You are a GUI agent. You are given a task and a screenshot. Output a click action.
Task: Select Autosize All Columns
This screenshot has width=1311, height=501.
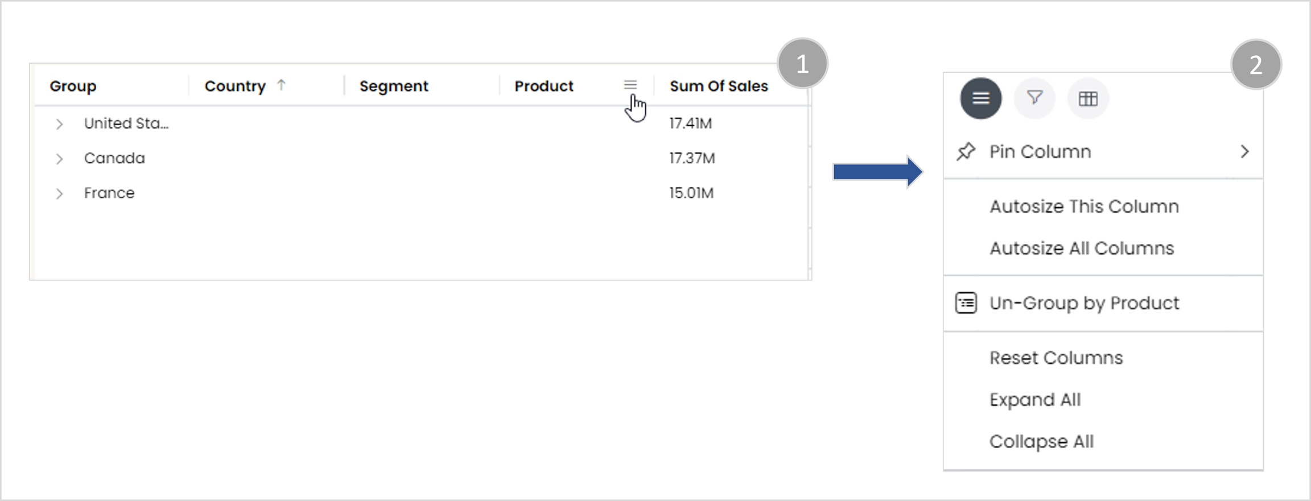point(1081,249)
